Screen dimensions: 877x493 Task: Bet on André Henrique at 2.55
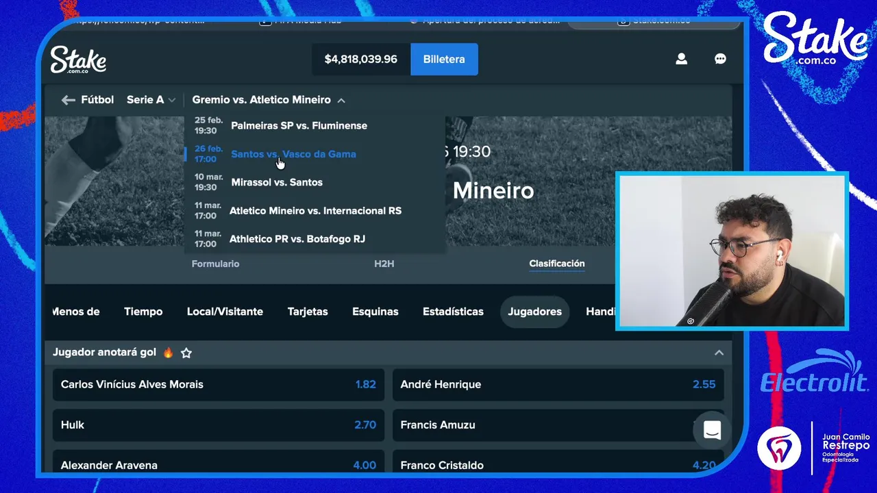click(558, 384)
